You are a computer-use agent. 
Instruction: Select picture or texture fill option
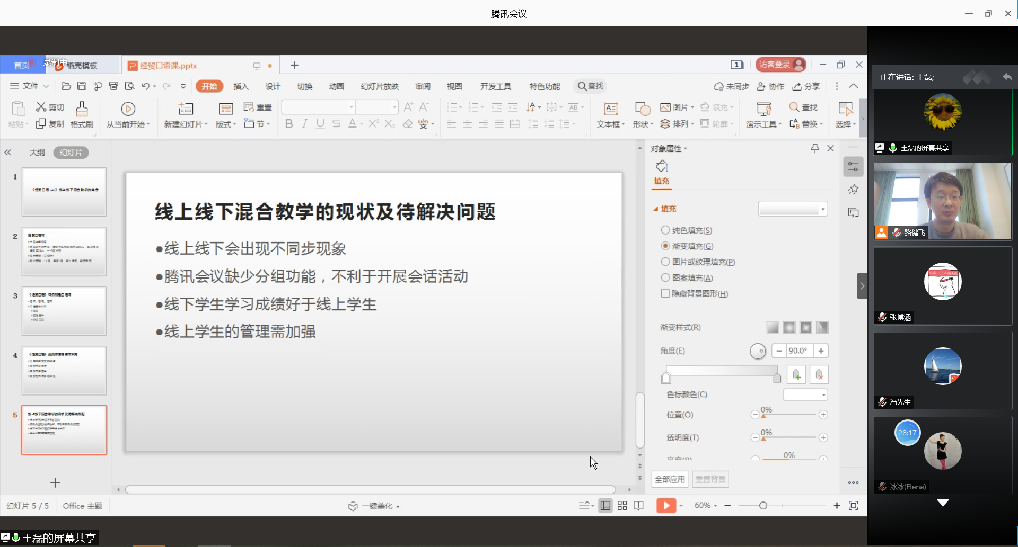665,262
